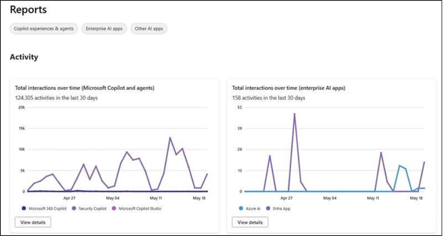The height and width of the screenshot is (236, 444).
Task: Click the Azure AI peak in enterprise chart
Action: tap(400, 166)
